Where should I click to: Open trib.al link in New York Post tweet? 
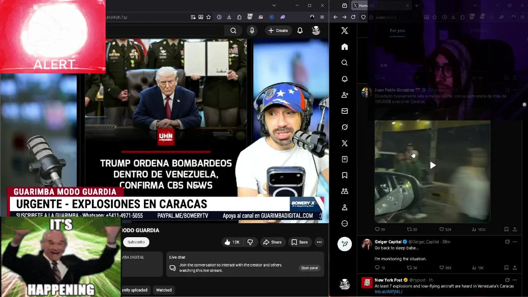tap(388, 292)
